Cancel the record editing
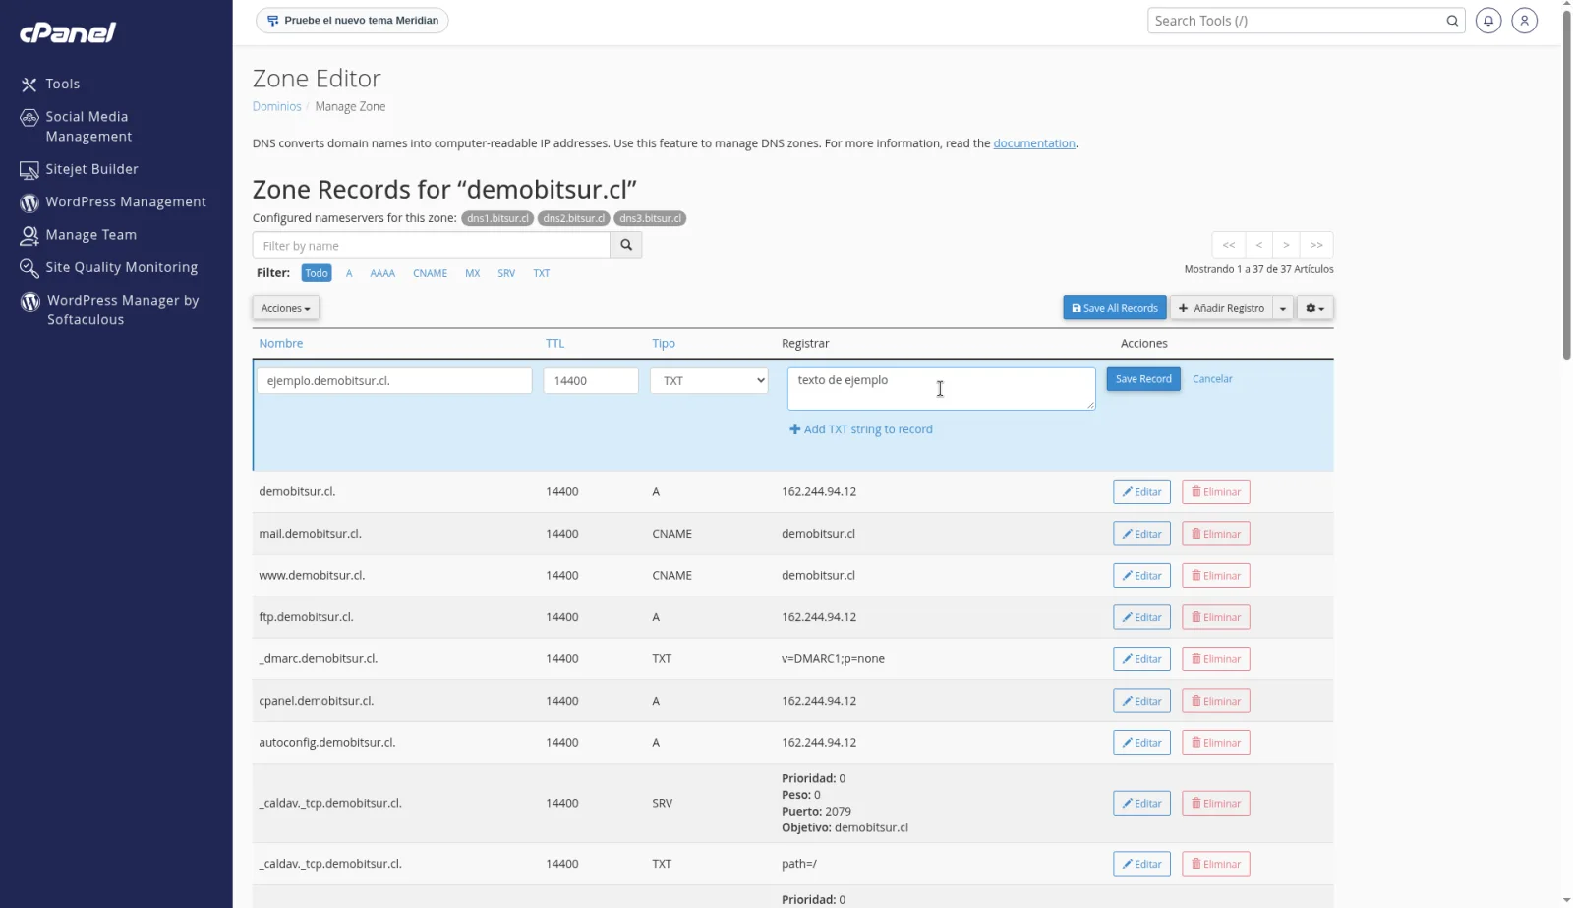The width and height of the screenshot is (1573, 908). [x=1212, y=379]
